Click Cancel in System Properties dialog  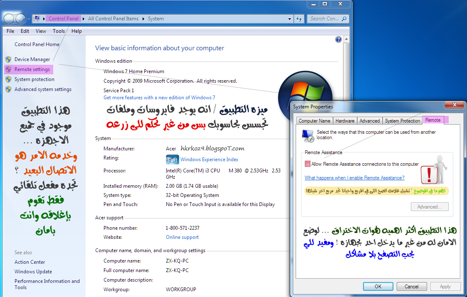(x=412, y=286)
